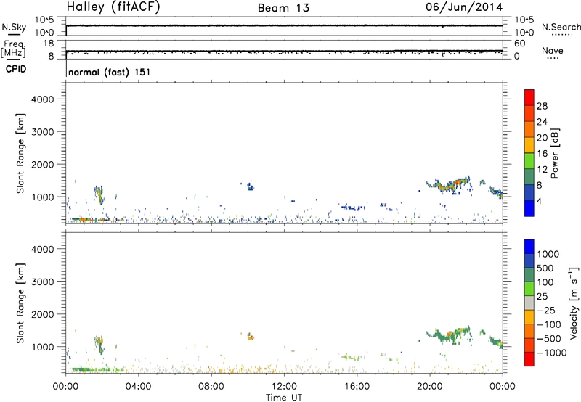Click the sky noise trace in N.Sky panel
The image size is (581, 402).
(x=284, y=25)
